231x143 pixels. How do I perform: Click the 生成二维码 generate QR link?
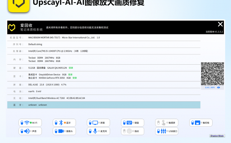point(209,88)
